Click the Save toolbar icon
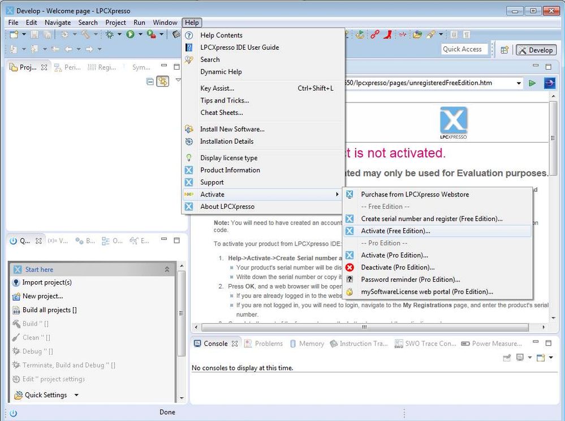 [x=34, y=35]
